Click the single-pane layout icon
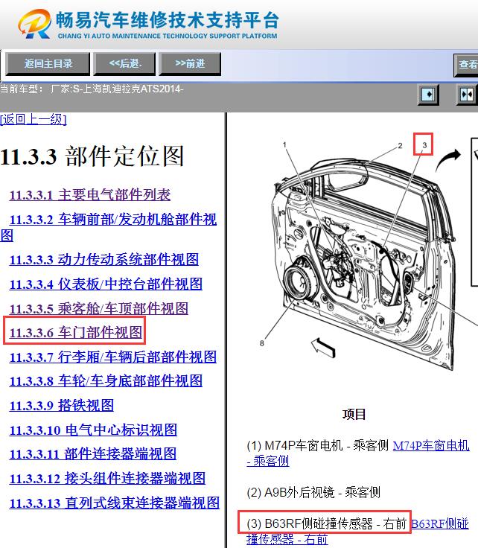The width and height of the screenshot is (478, 548). tap(428, 95)
